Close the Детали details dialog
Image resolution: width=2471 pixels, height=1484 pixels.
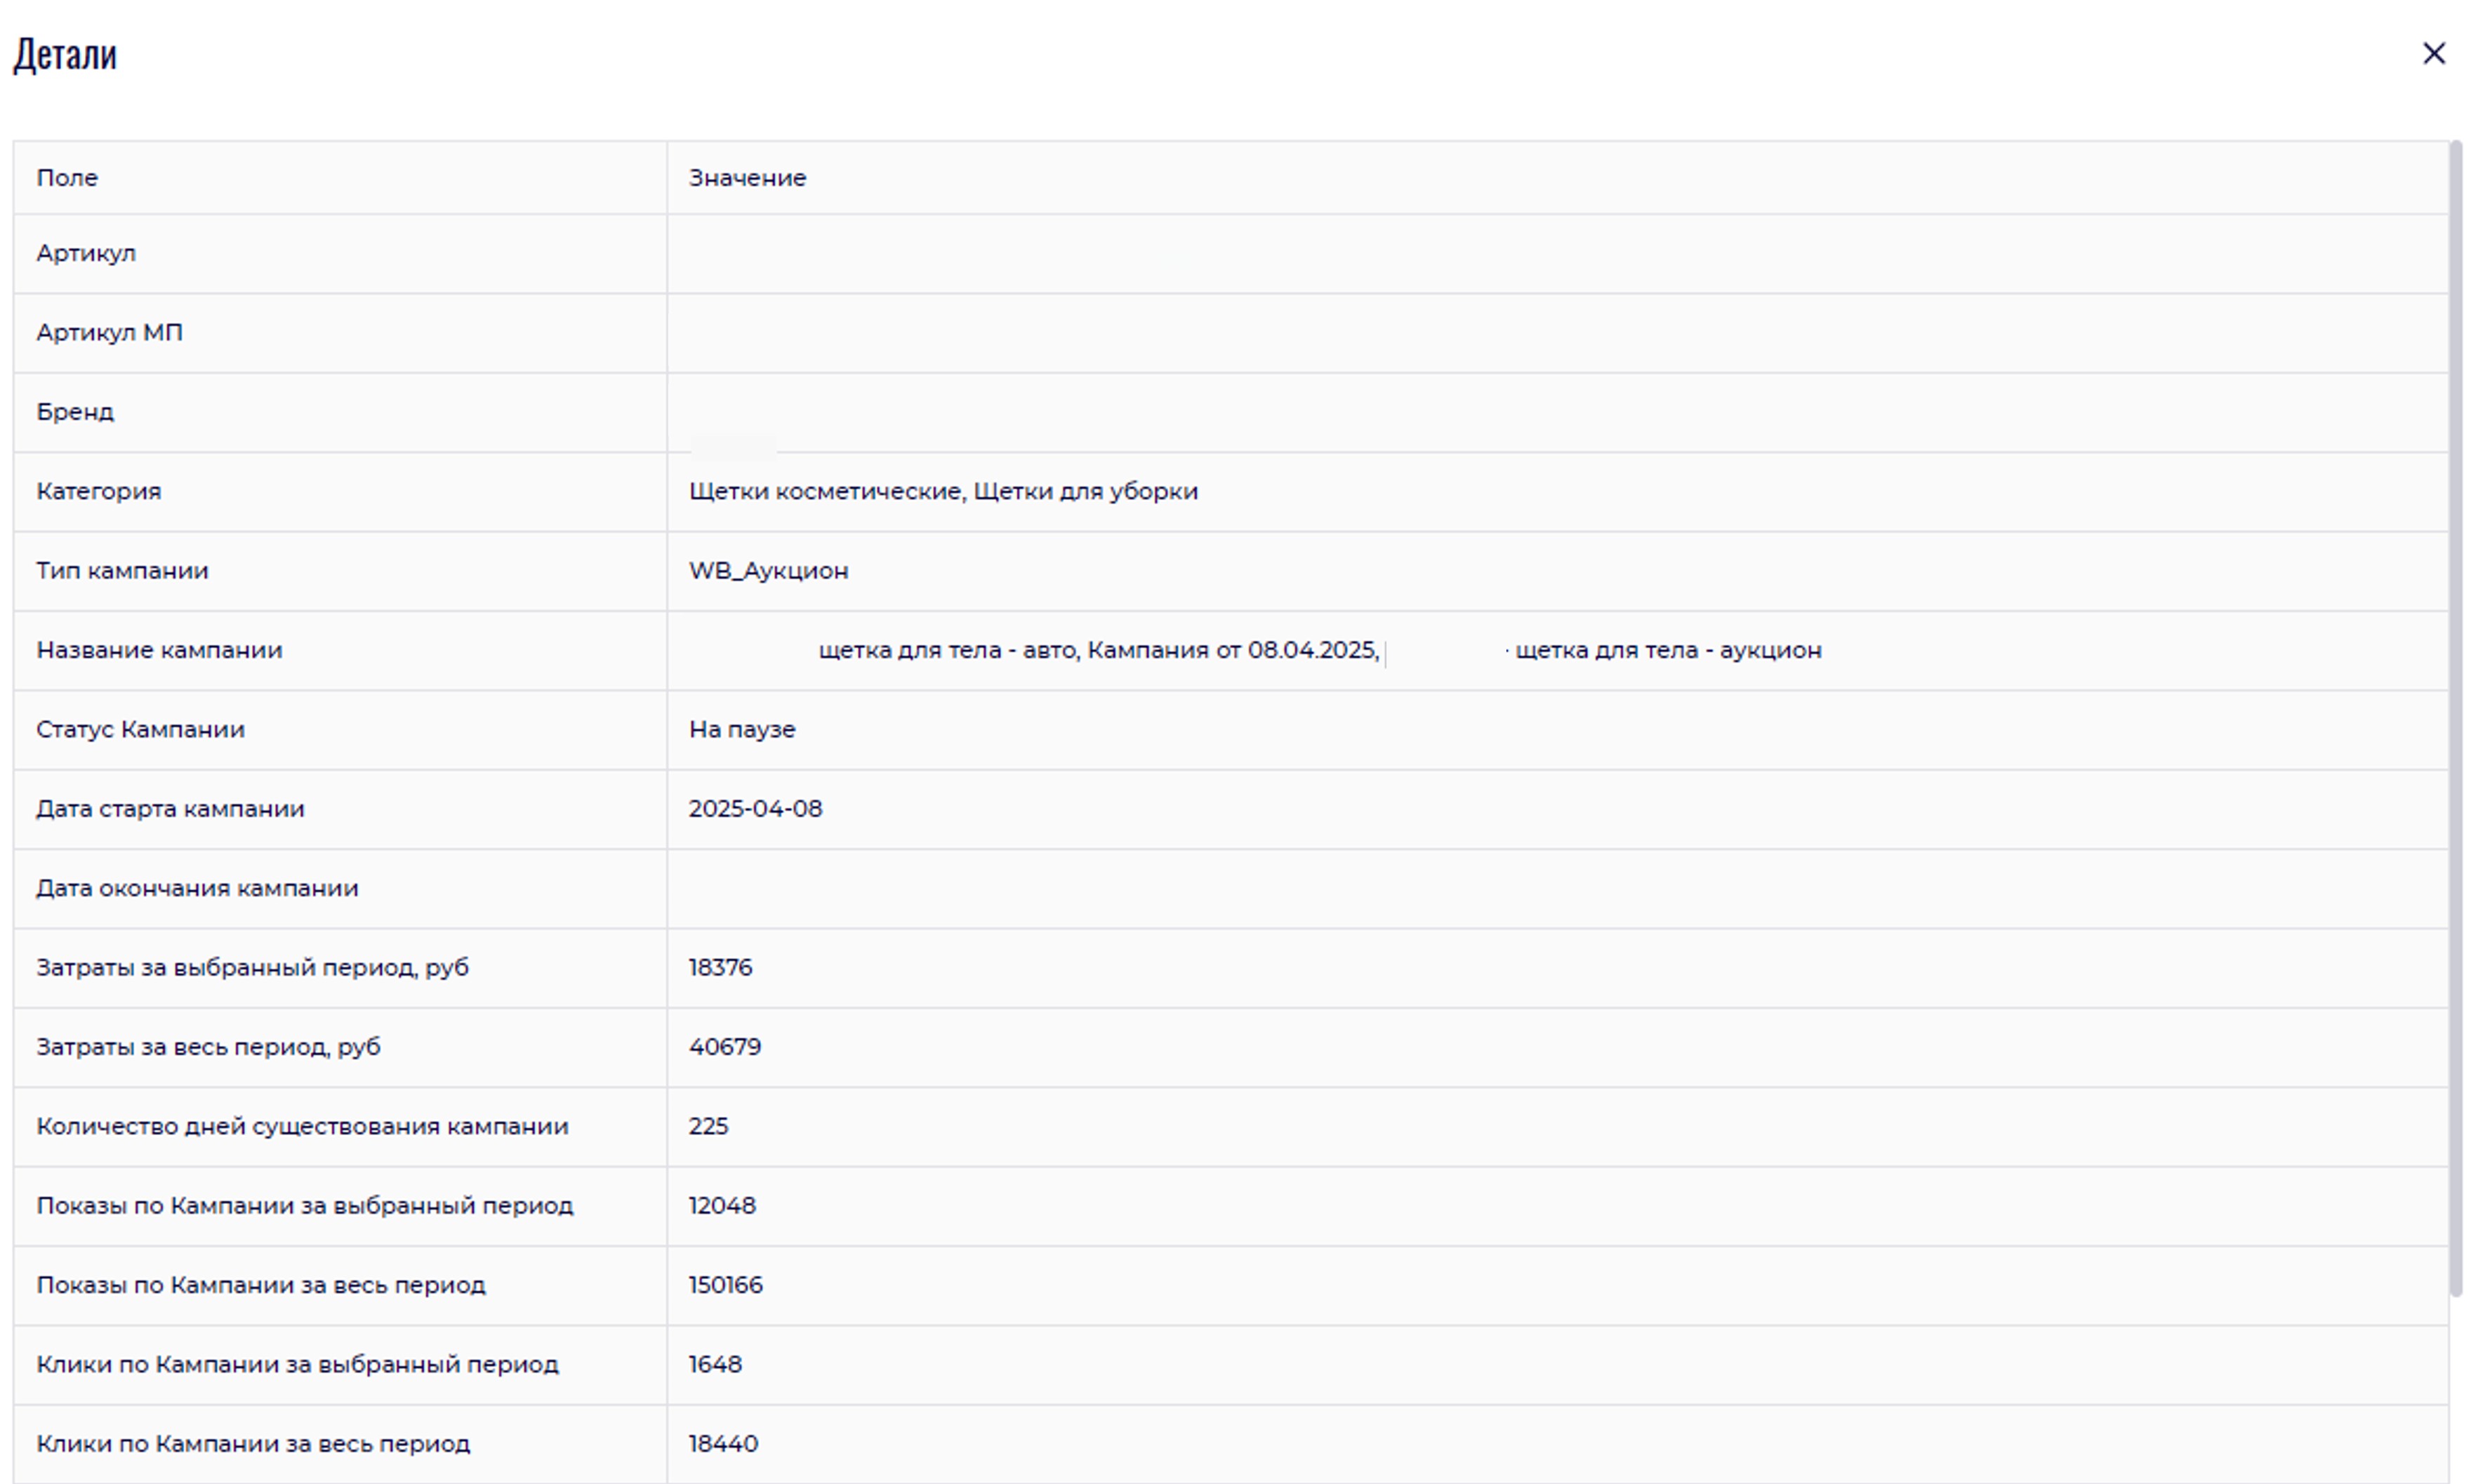pyautogui.click(x=2433, y=54)
